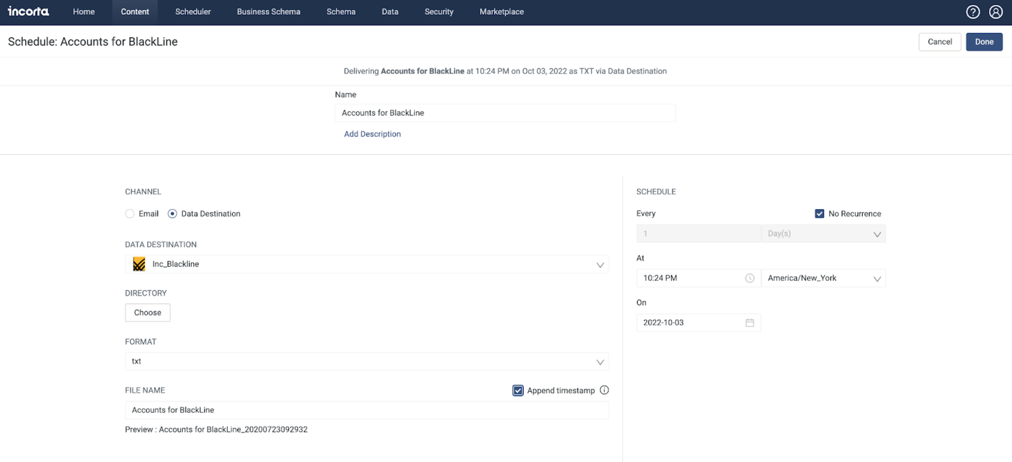This screenshot has height=462, width=1012.
Task: Click the clock icon in the time field
Action: [750, 278]
